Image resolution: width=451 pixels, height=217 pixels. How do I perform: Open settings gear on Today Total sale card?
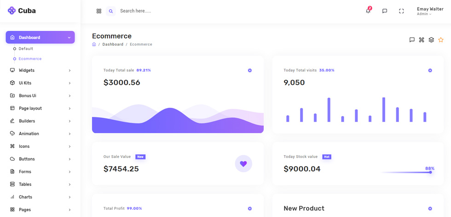tap(249, 70)
